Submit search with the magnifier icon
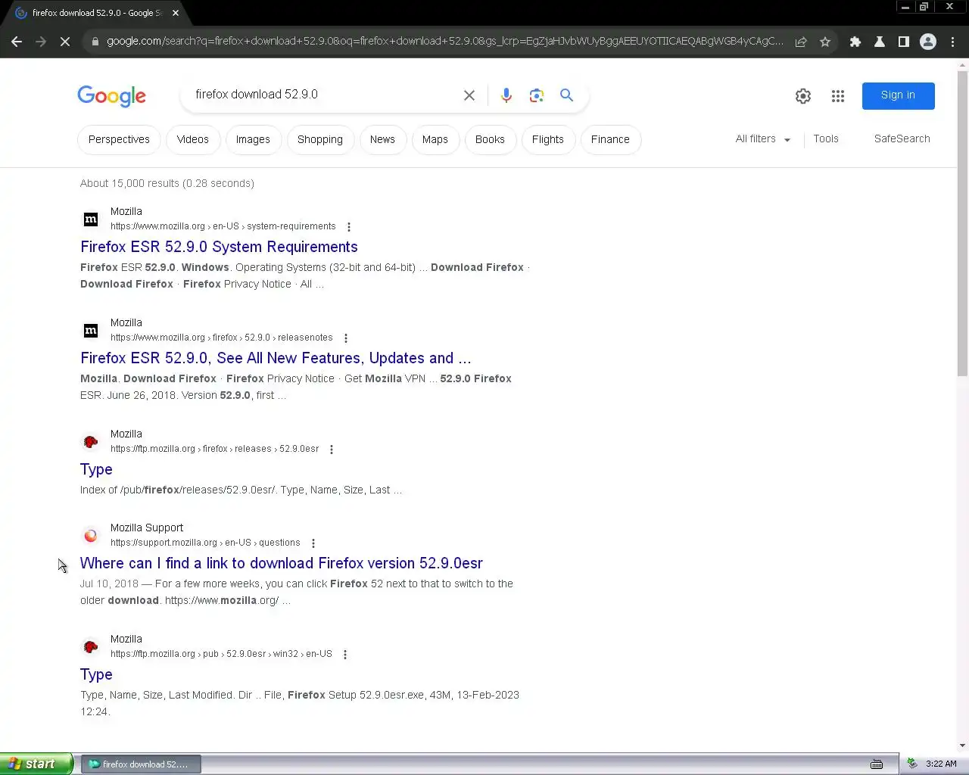The width and height of the screenshot is (969, 775). pyautogui.click(x=566, y=95)
